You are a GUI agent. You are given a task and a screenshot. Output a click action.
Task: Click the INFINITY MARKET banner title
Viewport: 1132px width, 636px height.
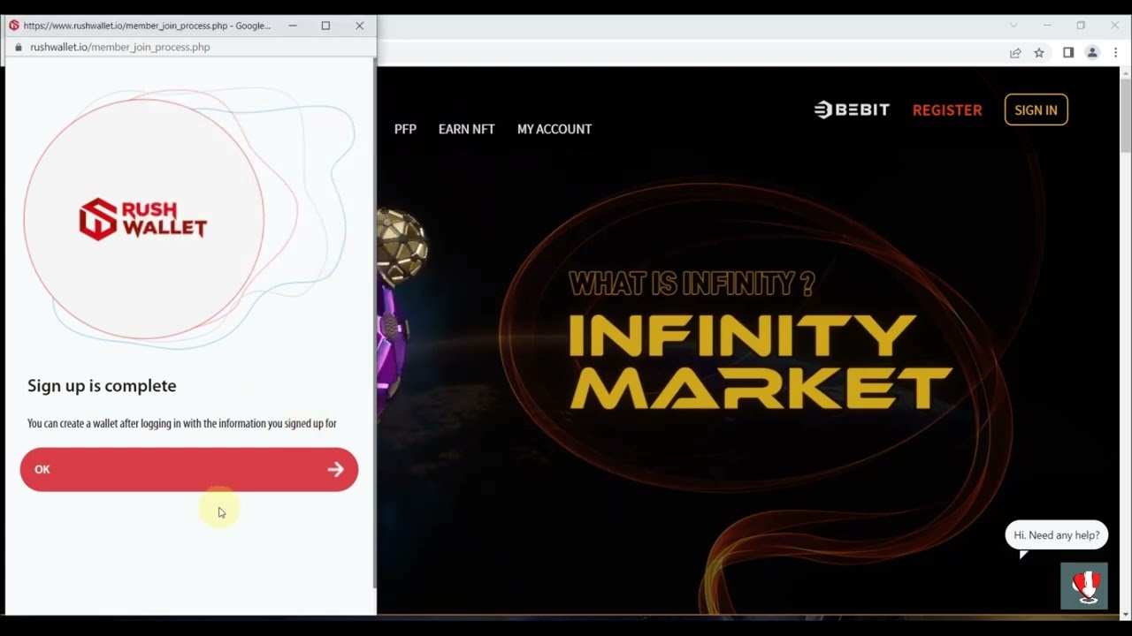click(x=761, y=360)
